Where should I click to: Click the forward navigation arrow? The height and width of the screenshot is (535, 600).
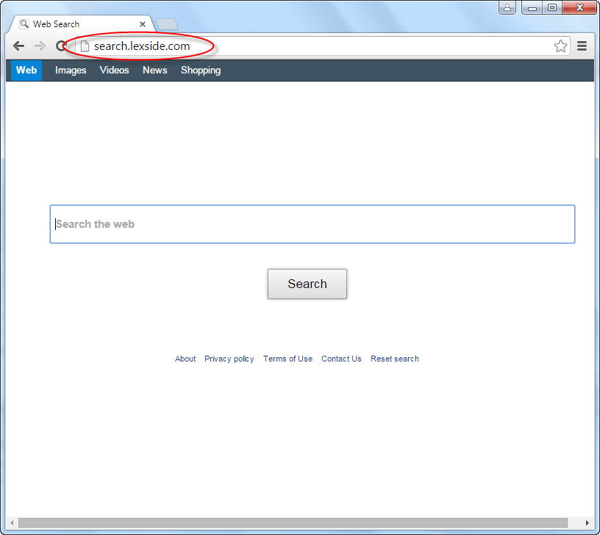pyautogui.click(x=40, y=46)
